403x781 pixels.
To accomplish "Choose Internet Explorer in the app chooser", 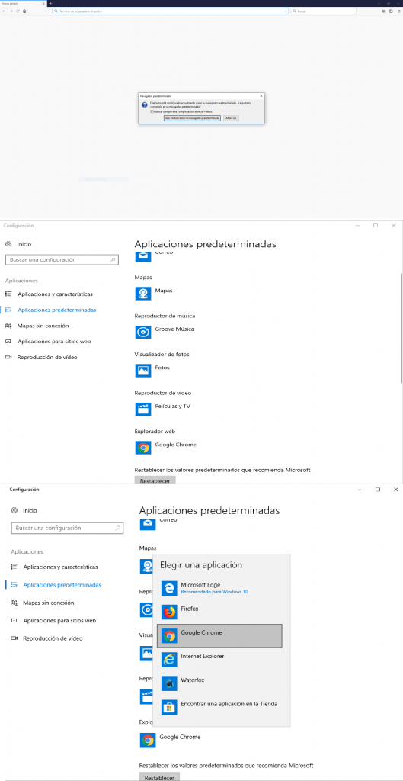I will 219,660.
